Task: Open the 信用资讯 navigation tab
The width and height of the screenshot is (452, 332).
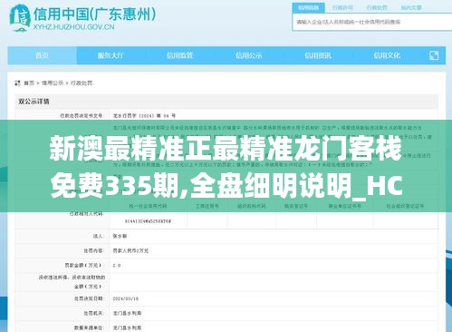Action: tap(318, 55)
